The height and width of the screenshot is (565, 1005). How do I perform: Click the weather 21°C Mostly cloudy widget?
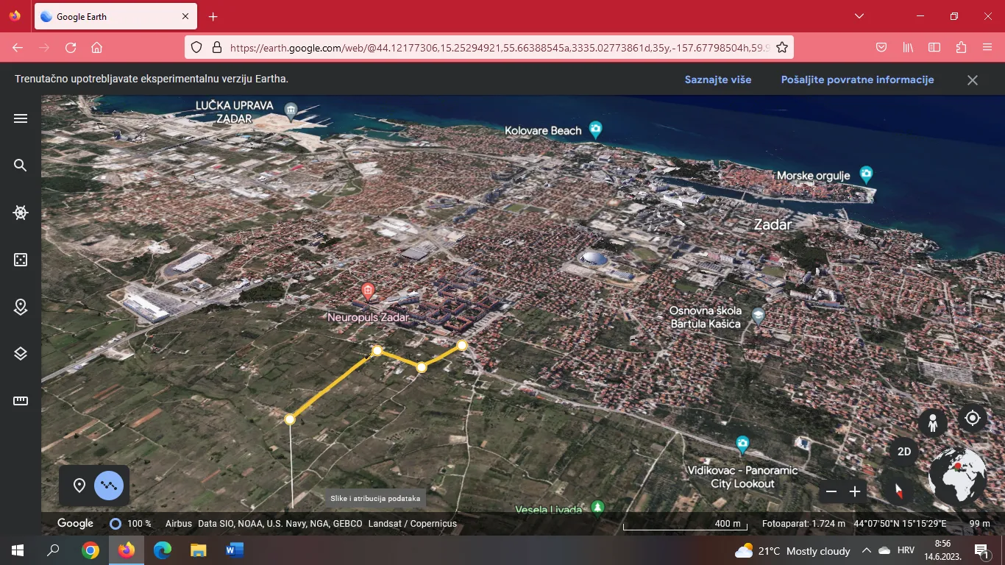(792, 551)
